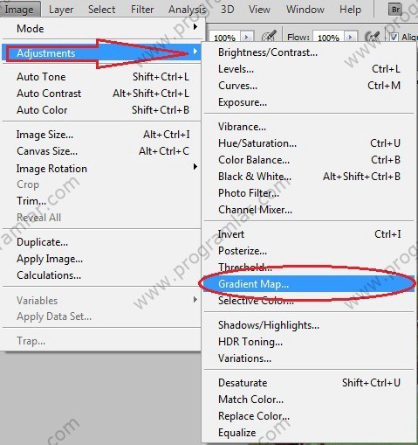Open the opacity 100% slider arrow

click(x=247, y=37)
